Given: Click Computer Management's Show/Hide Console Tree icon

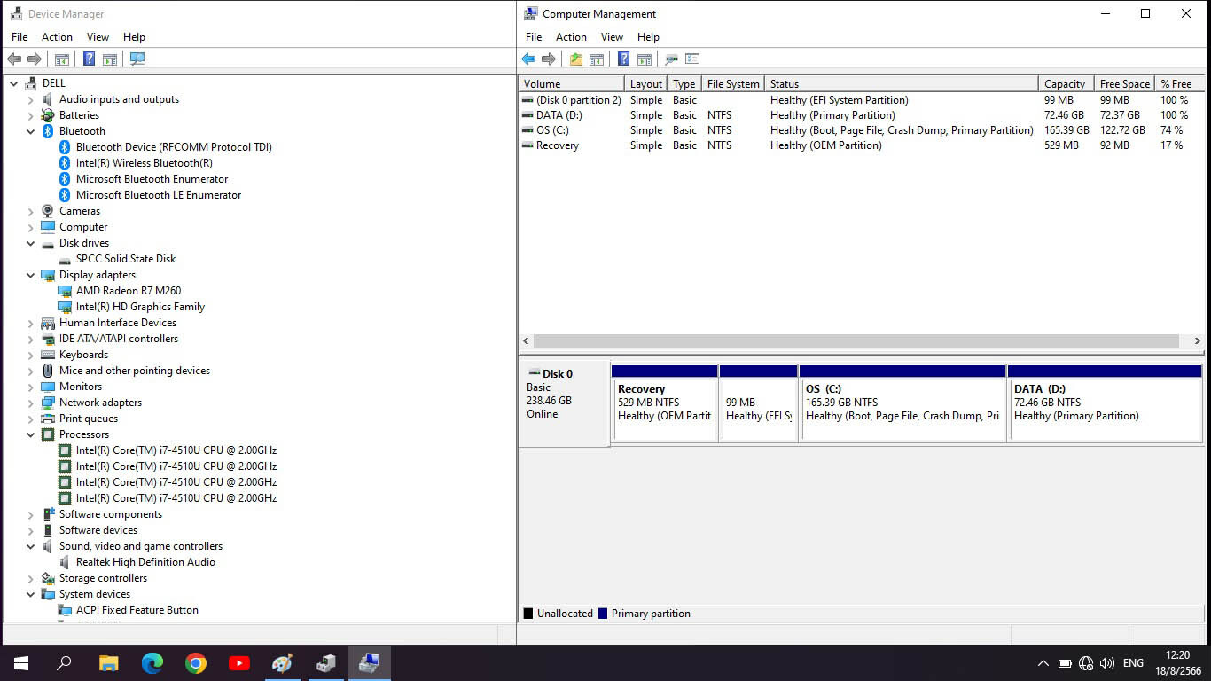Looking at the screenshot, I should (597, 59).
